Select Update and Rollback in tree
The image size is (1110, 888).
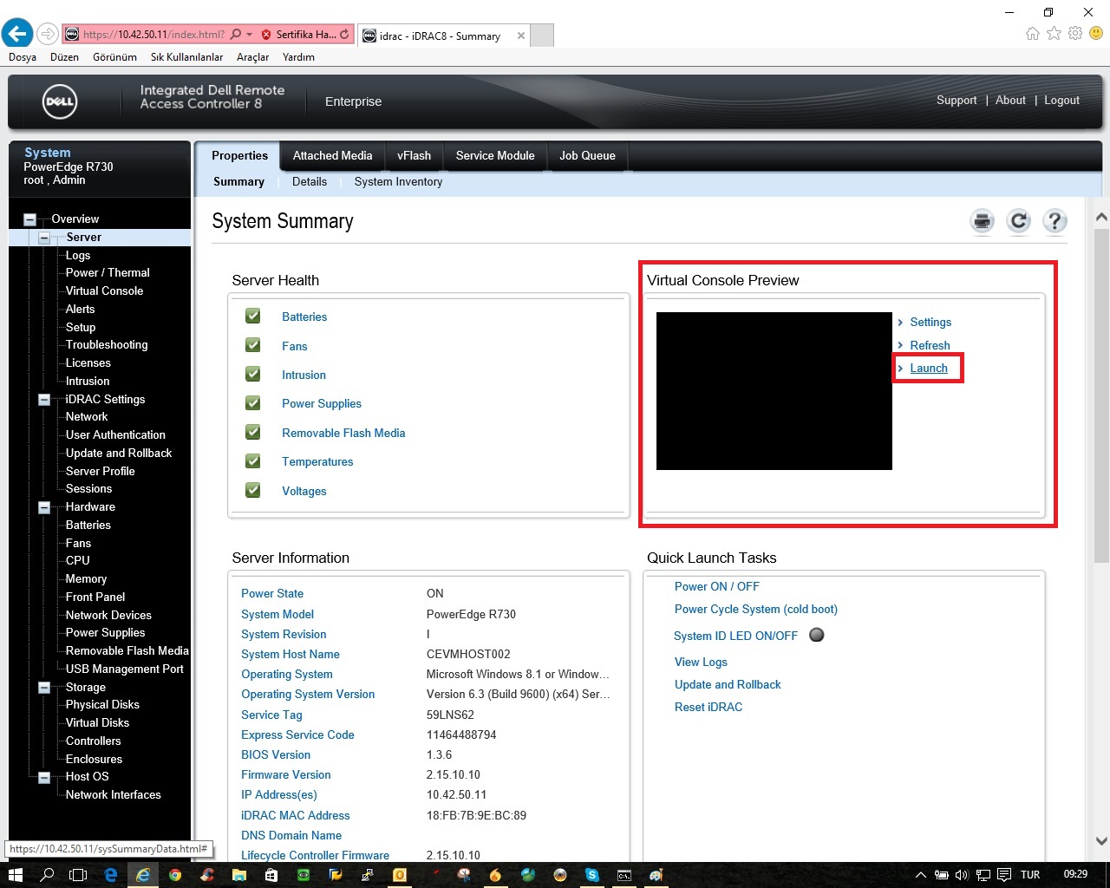[119, 454]
